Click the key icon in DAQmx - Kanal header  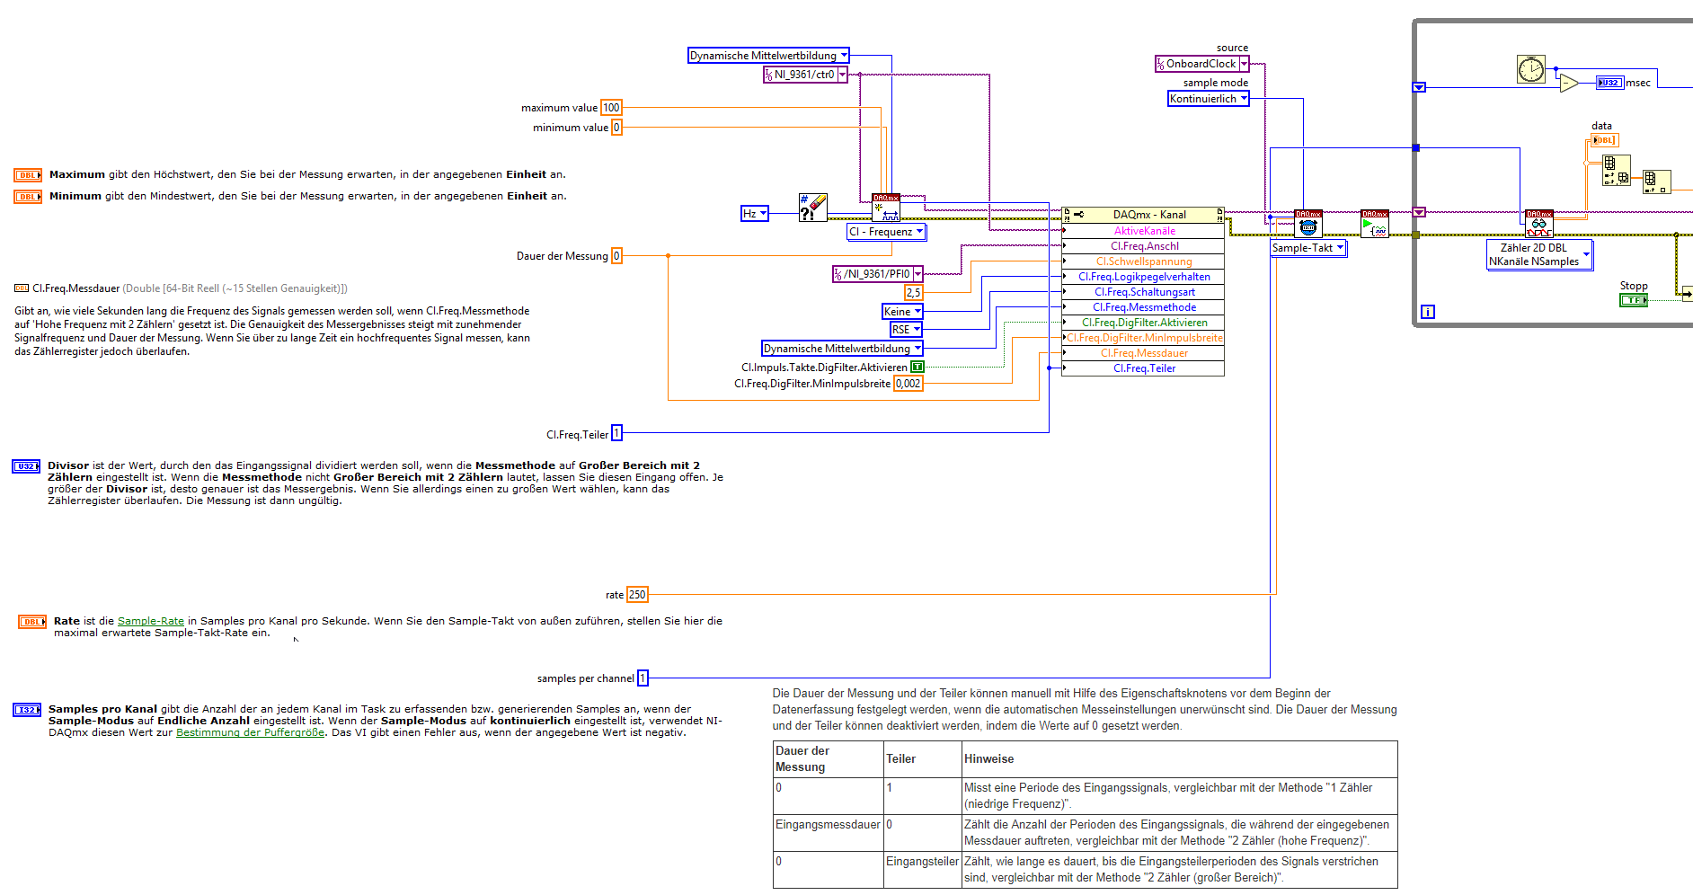coord(1078,215)
